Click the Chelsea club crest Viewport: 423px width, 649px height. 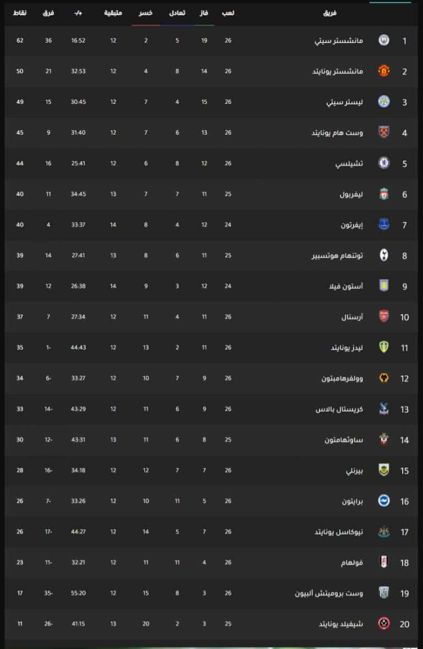coord(384,163)
